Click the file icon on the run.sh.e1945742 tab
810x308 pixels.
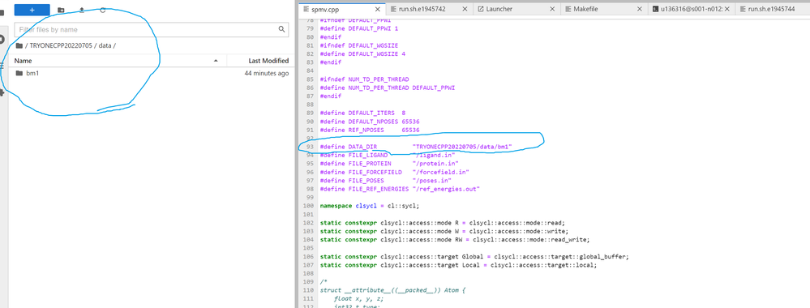394,9
